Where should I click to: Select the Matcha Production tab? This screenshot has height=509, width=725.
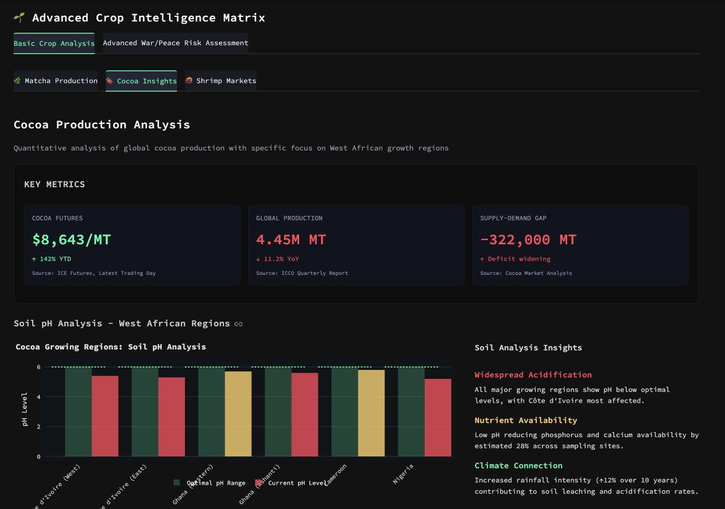point(56,80)
